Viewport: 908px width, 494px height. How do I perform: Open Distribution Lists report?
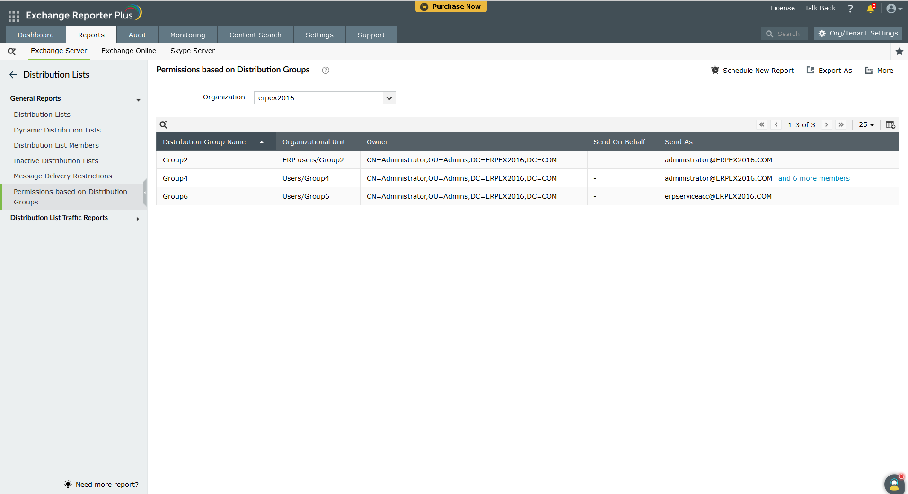click(x=42, y=115)
